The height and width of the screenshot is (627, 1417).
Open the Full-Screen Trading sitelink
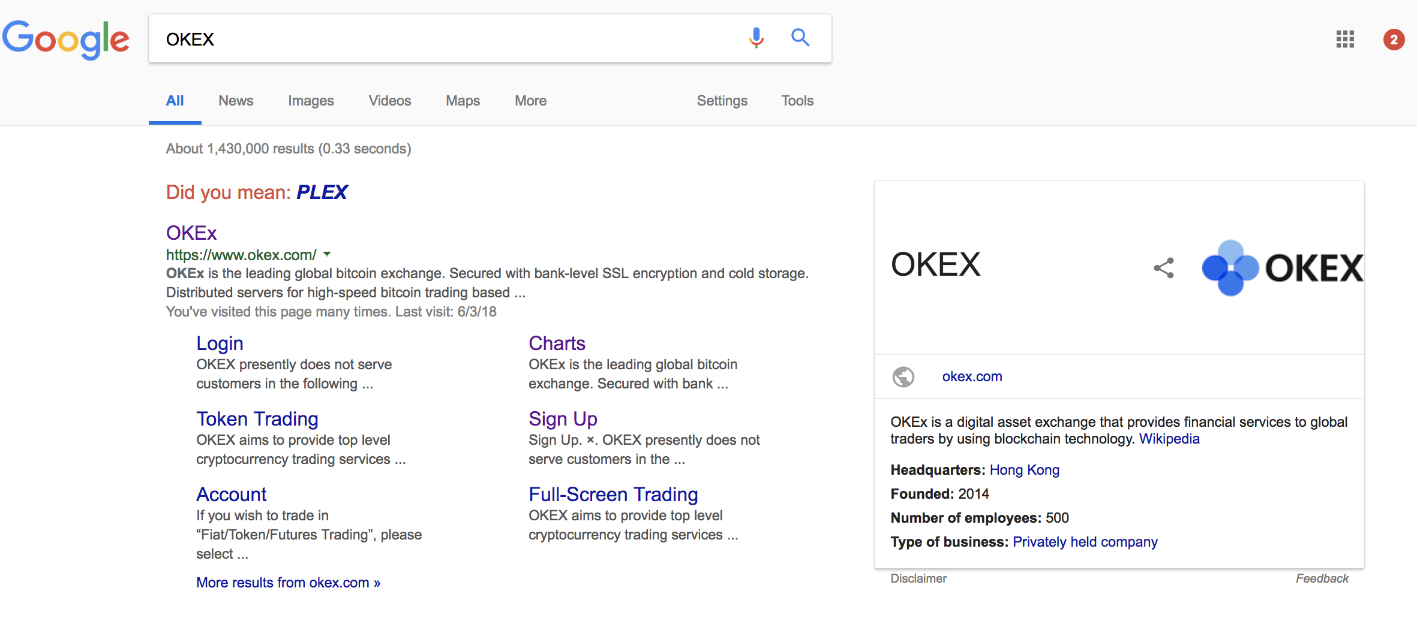pyautogui.click(x=613, y=494)
